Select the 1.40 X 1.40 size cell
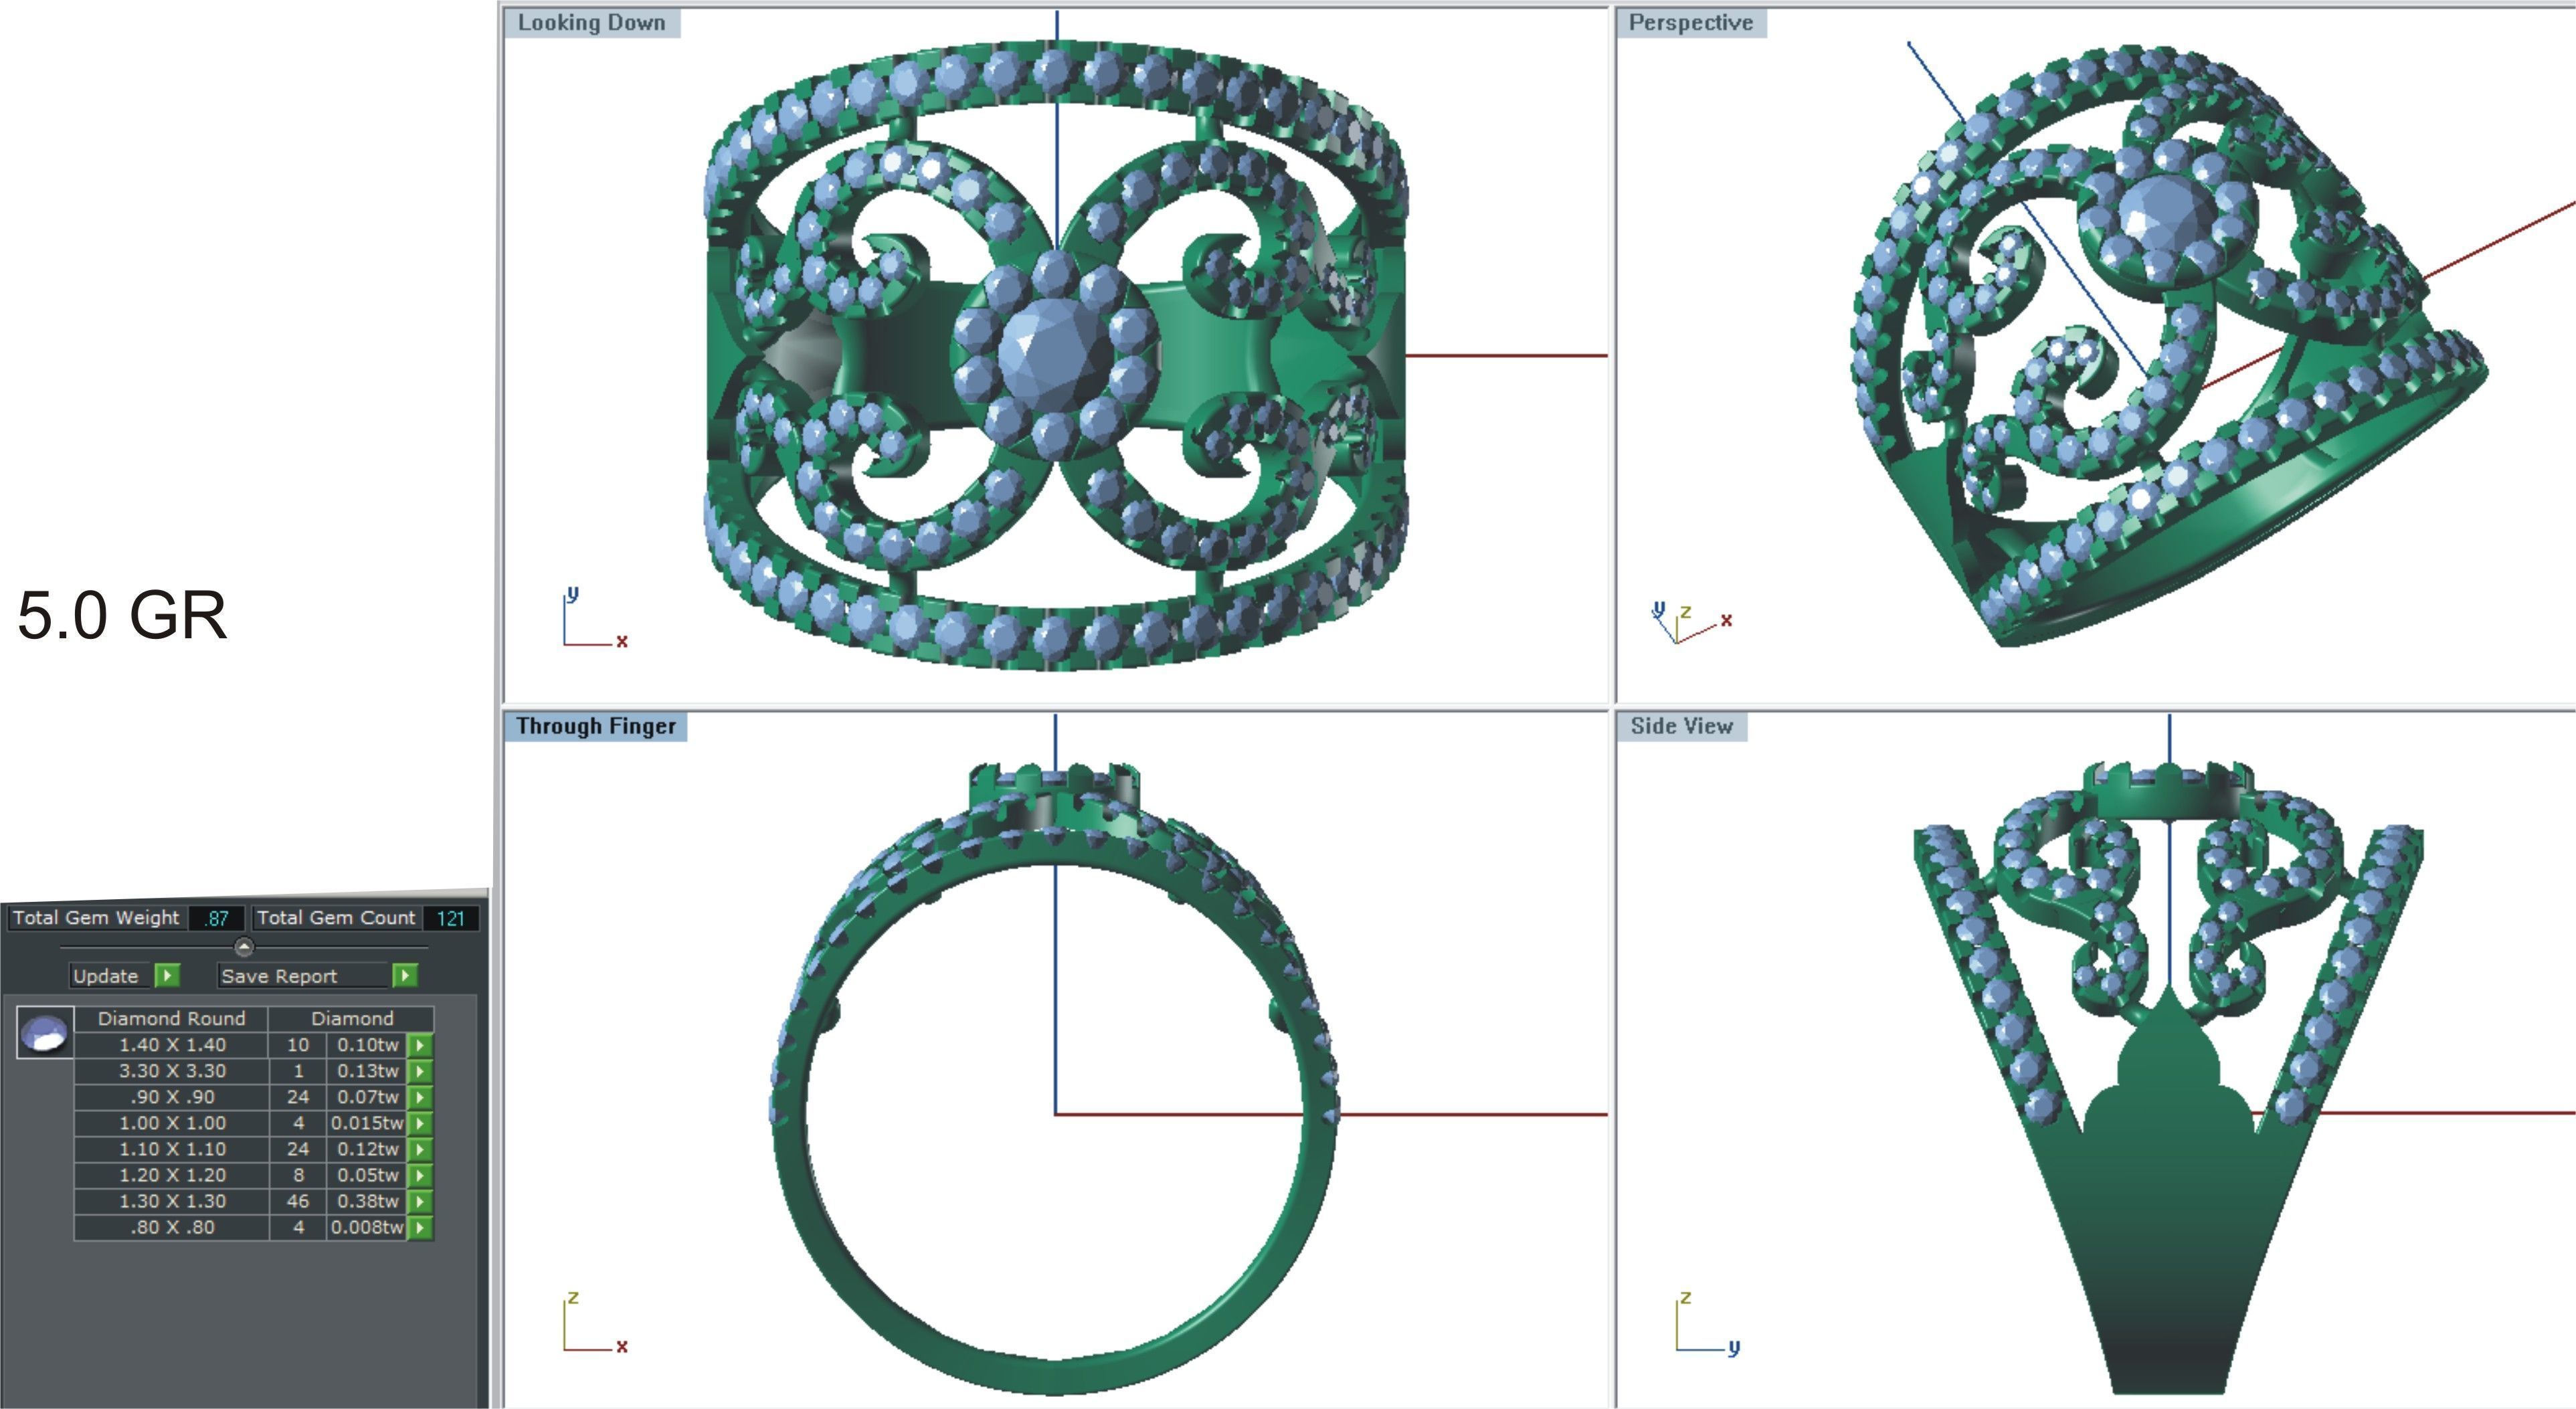The height and width of the screenshot is (1409, 2576). point(172,1045)
